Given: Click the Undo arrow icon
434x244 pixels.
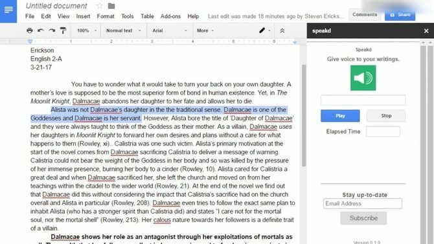Looking at the screenshot, I should tap(41, 30).
